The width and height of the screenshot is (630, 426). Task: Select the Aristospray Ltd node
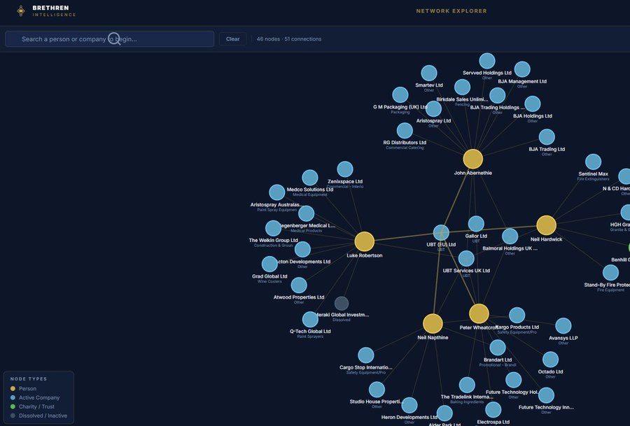click(433, 109)
